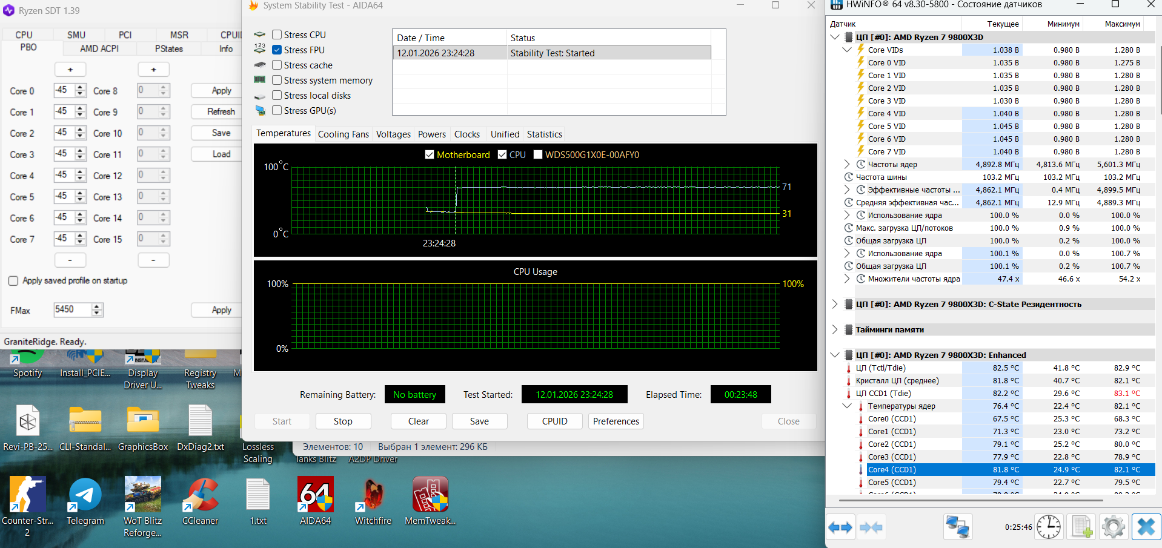Switch to the Cooling Fans tab

tap(344, 134)
